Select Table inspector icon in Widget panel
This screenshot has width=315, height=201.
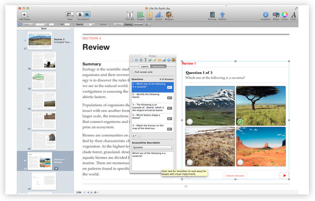pyautogui.click(x=159, y=60)
